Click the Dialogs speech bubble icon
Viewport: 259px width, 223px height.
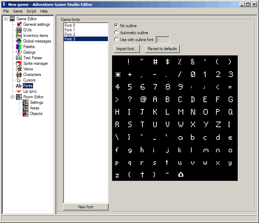click(x=19, y=52)
